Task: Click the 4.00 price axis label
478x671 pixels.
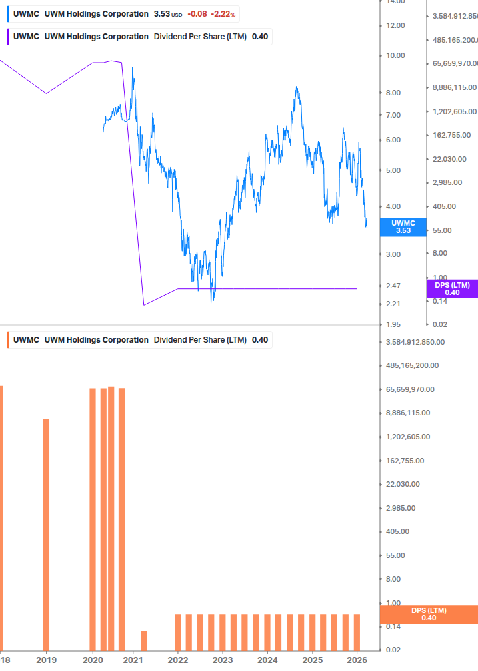Action: tap(393, 207)
